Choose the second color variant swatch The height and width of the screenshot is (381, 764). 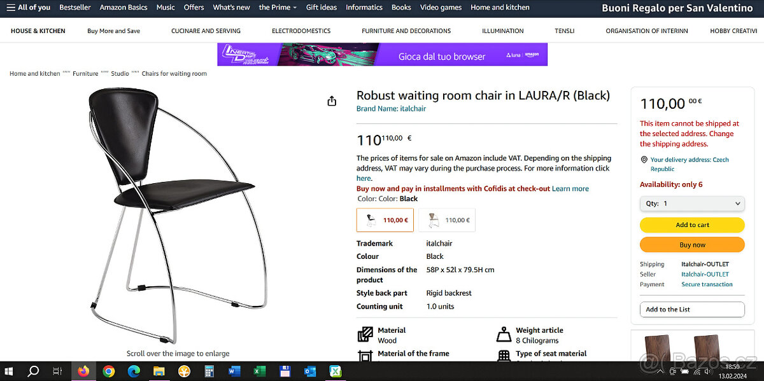point(447,220)
